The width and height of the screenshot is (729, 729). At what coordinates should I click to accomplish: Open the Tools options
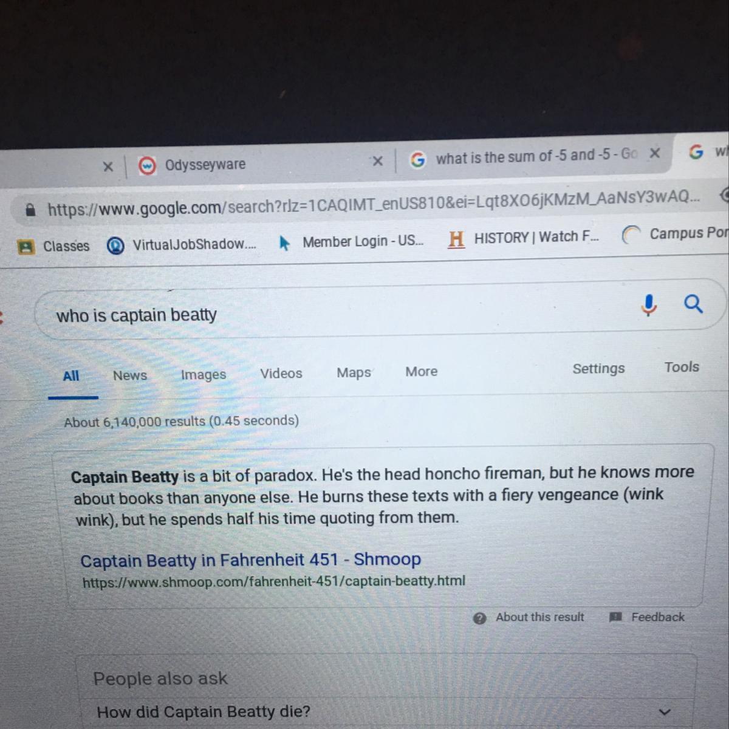[x=682, y=367]
